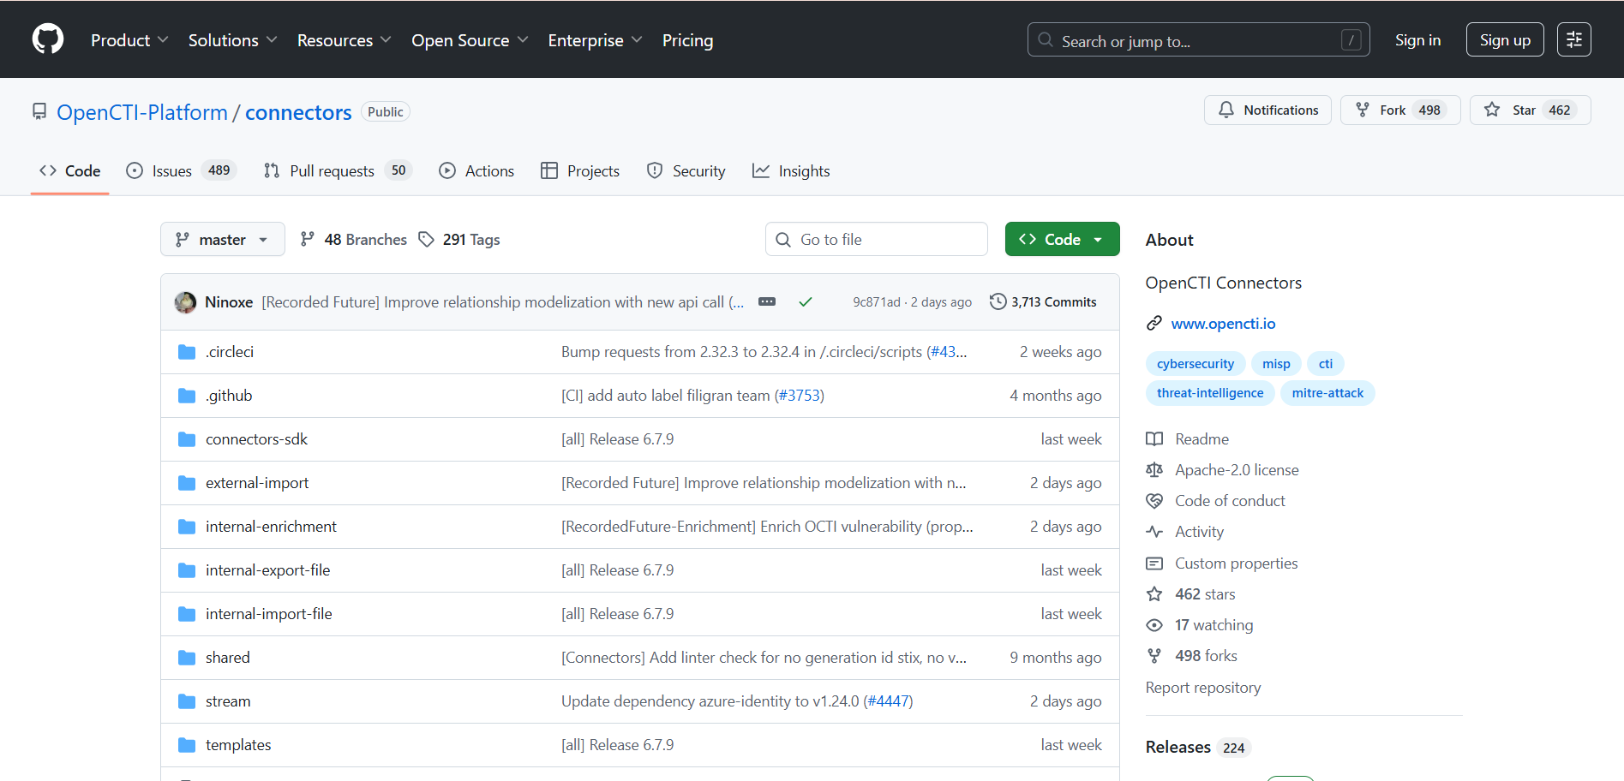
Task: Open the header settings menu icon
Action: point(1574,39)
